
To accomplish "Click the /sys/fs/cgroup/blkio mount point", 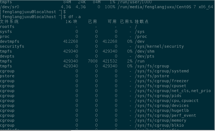I will (x=159, y=125).
